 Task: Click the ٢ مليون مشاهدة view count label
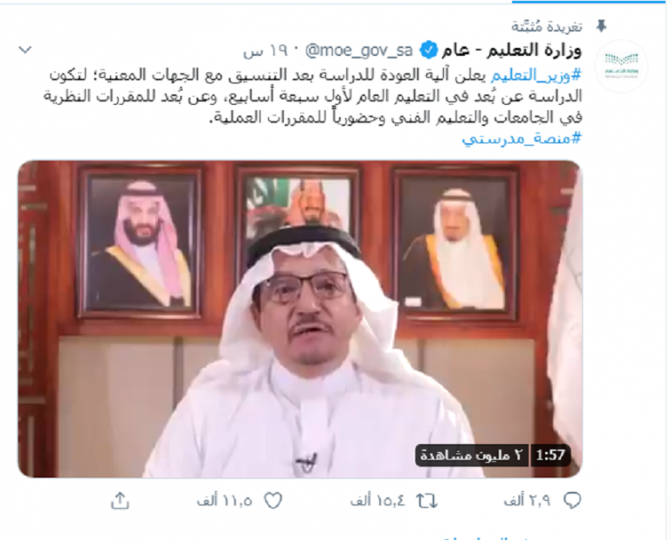point(472,455)
